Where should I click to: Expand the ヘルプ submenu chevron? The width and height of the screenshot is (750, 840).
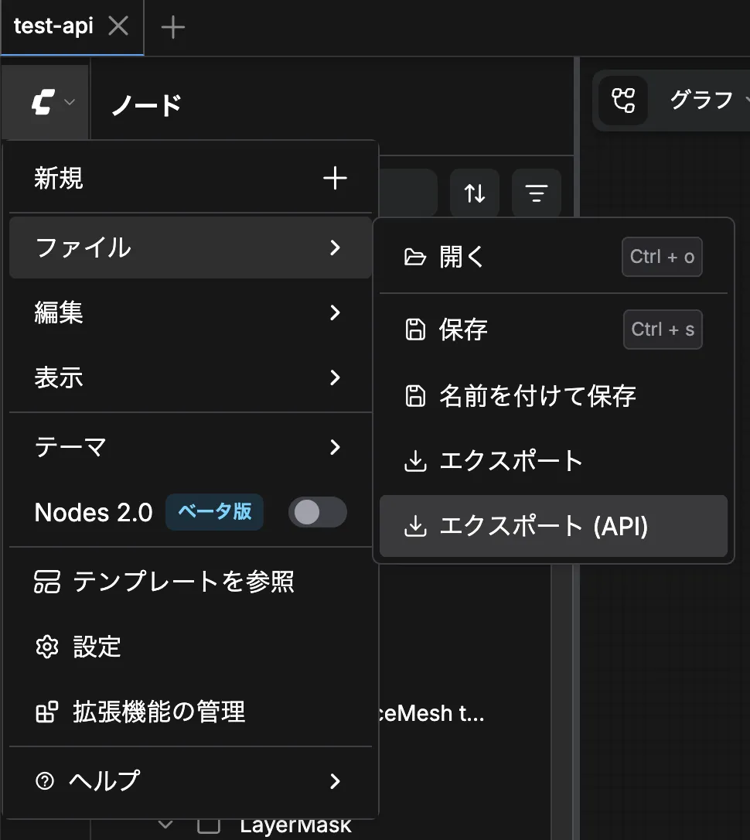point(335,781)
